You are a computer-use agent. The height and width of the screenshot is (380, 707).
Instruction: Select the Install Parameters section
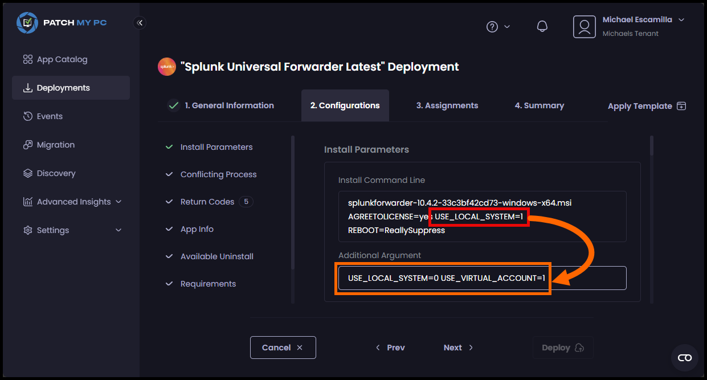(216, 147)
